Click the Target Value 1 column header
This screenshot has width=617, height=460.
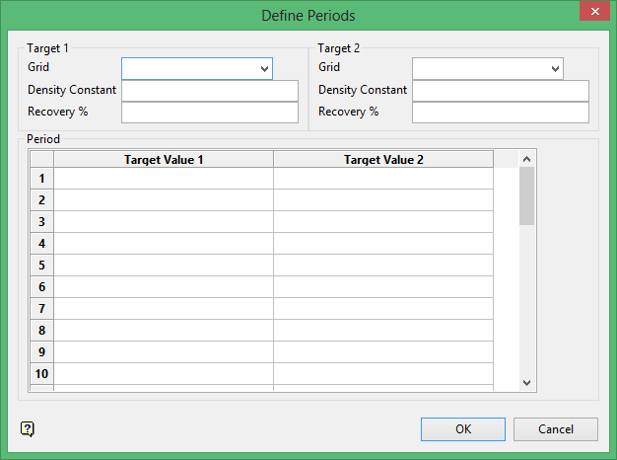pos(164,159)
